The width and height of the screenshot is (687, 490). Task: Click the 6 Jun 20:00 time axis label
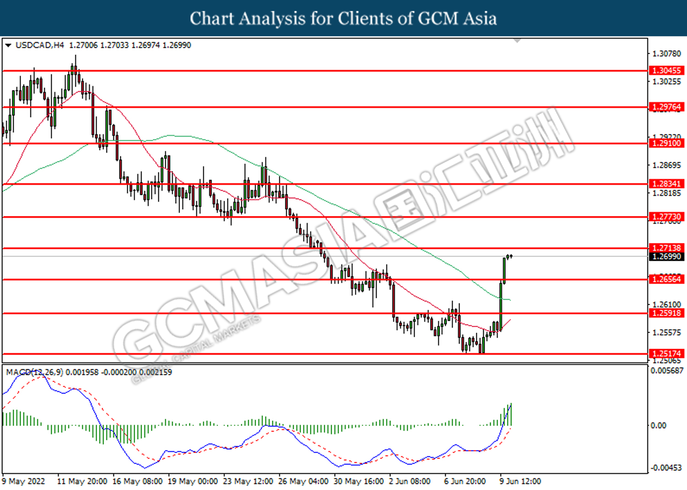click(x=465, y=481)
